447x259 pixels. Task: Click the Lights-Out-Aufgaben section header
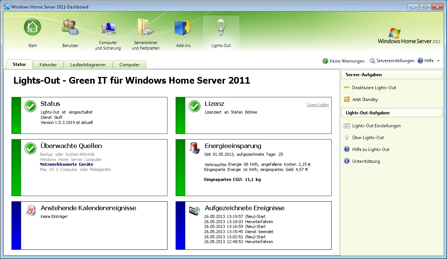[392, 113]
